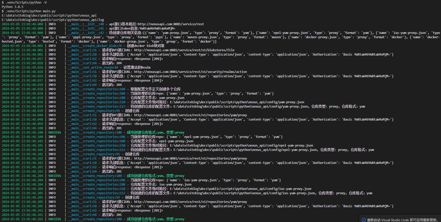Viewport: 441px width, 222px height.
Task: Open the v1/security/realms/active API URL
Action: pos(191,72)
